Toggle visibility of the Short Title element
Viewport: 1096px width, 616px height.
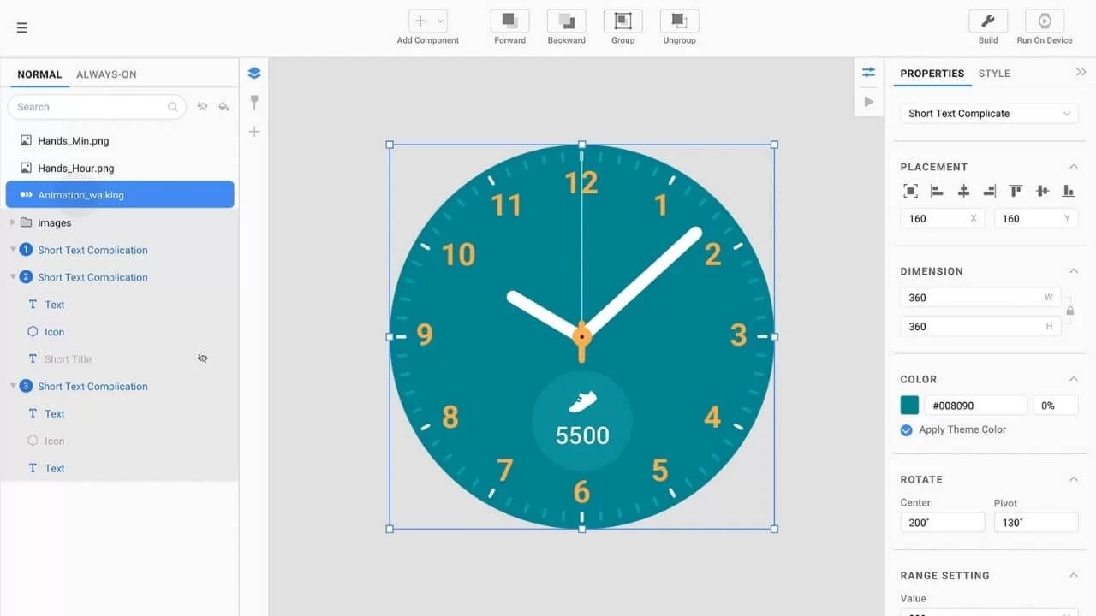click(202, 358)
